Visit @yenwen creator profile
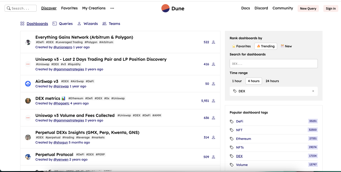 [61, 160]
